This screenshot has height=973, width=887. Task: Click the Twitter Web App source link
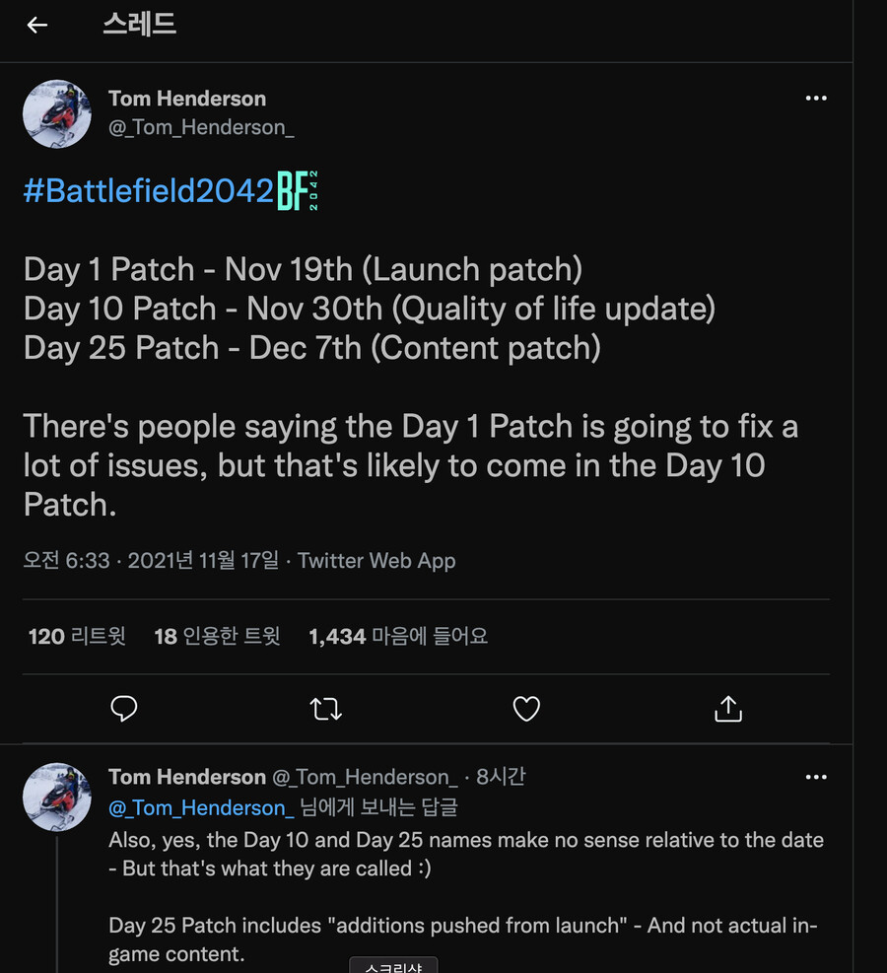pos(376,561)
